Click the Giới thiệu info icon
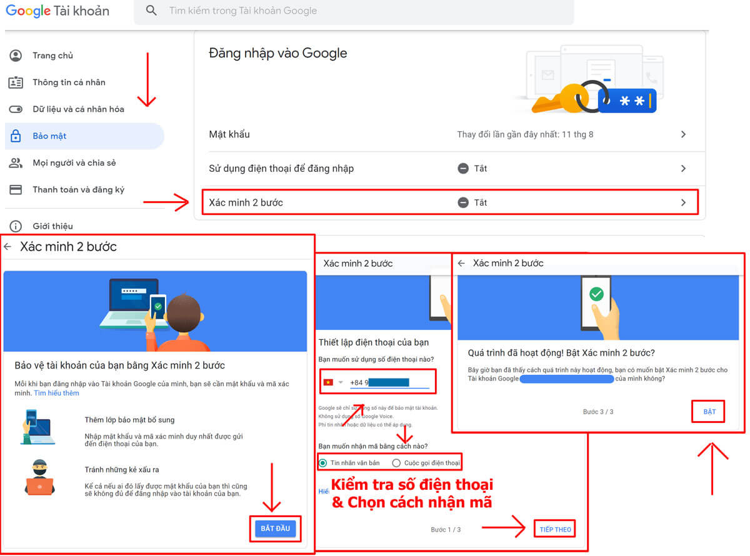 pos(16,226)
